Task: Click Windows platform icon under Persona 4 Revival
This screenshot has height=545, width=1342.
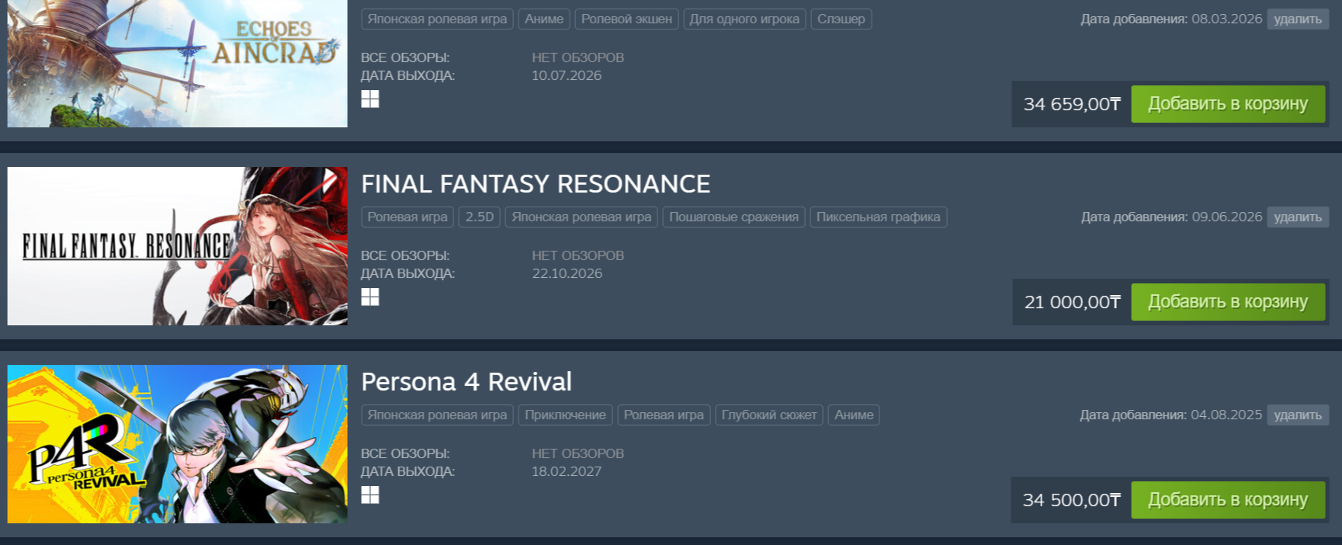Action: click(x=370, y=495)
